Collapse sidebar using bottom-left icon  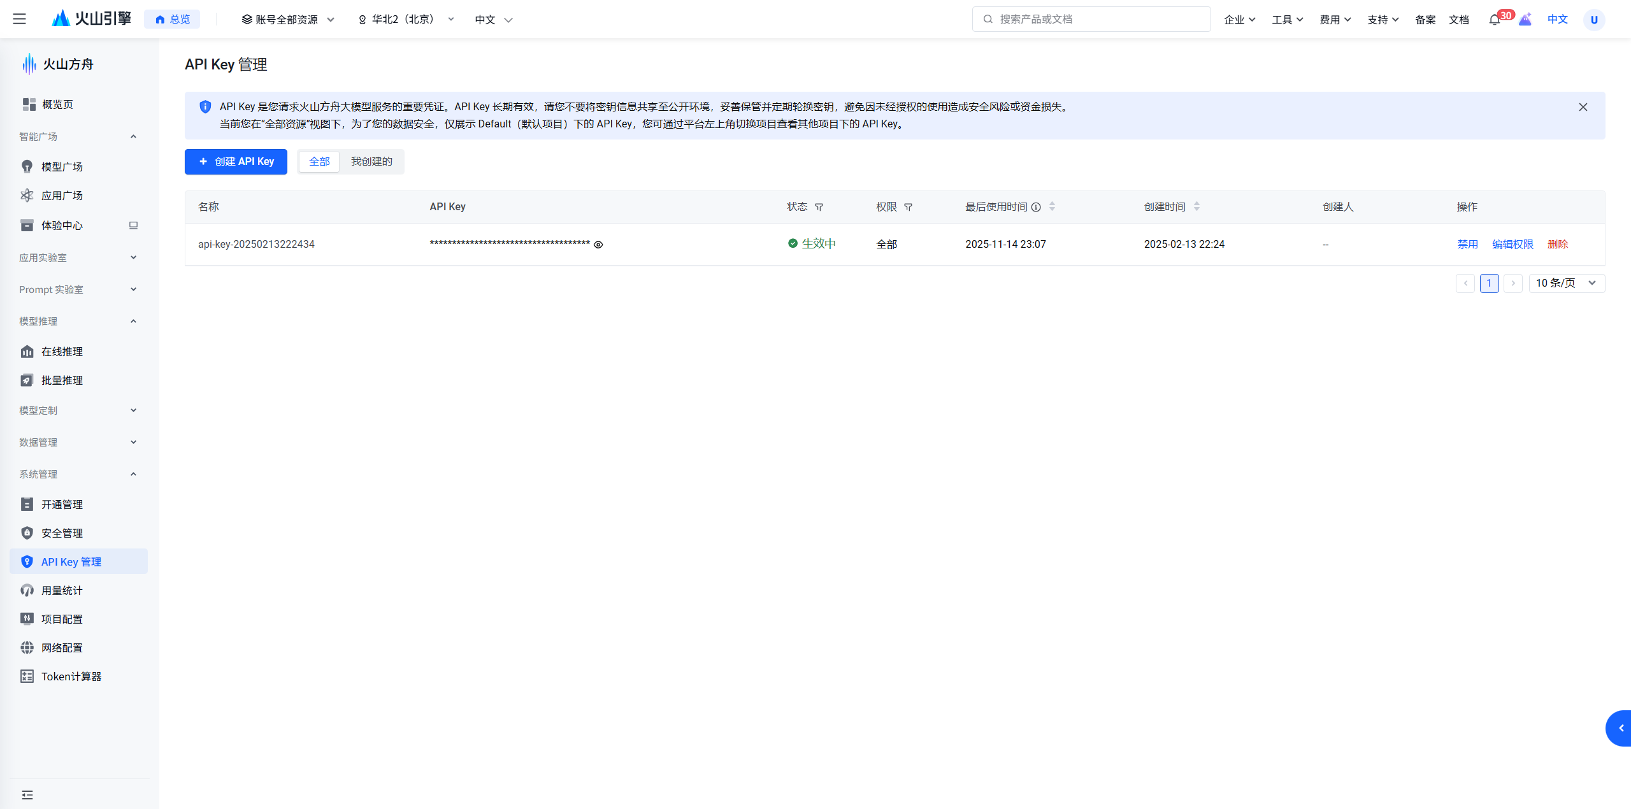point(27,795)
